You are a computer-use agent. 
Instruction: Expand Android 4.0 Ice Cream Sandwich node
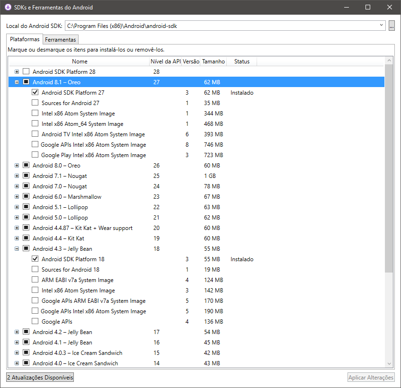point(17,363)
